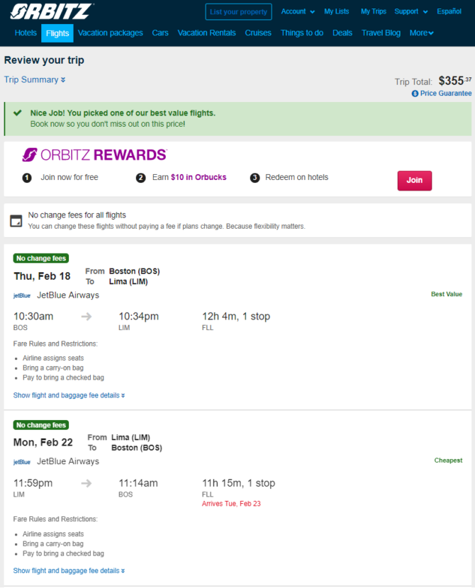
Task: Switch site language to Español
Action: click(x=449, y=11)
